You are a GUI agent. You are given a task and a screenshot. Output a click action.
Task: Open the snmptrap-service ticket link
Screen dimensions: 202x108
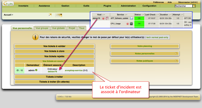pos(74,70)
